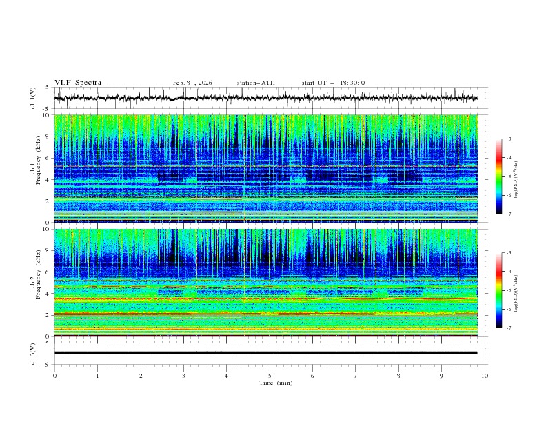546x422 pixels.
Task: Click time axis tick label "6"
Action: point(312,376)
